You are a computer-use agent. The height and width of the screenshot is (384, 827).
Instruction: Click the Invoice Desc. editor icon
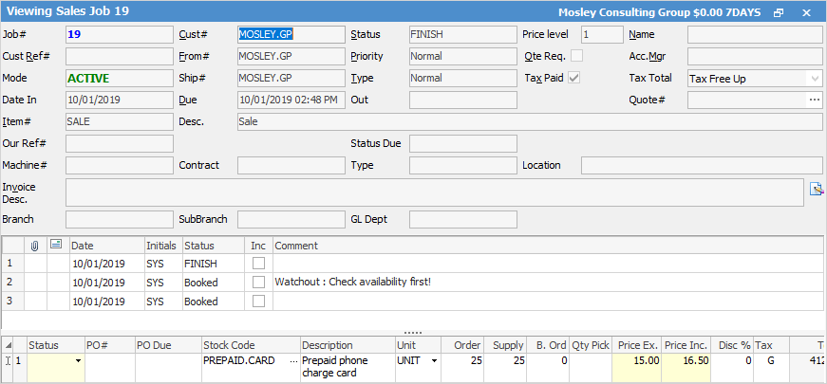[815, 189]
